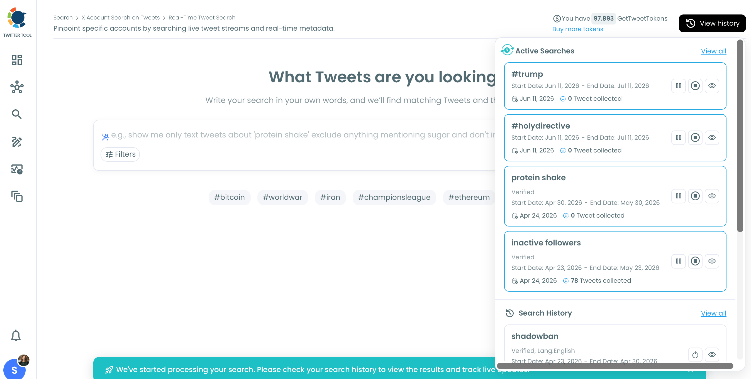Screen dimensions: 751x379
Task: Open the stacked copies icon in sidebar
Action: coord(17,196)
